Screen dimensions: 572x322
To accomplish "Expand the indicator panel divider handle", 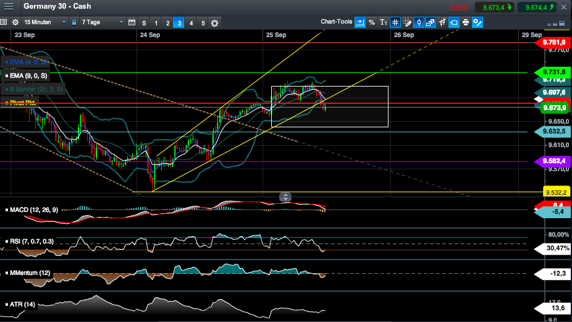I will (285, 197).
